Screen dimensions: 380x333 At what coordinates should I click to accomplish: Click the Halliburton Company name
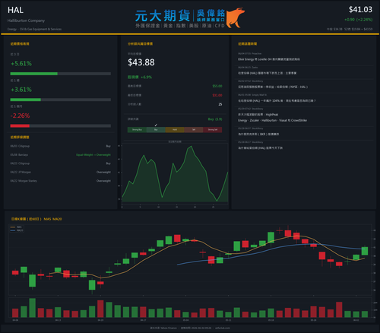tap(26, 21)
